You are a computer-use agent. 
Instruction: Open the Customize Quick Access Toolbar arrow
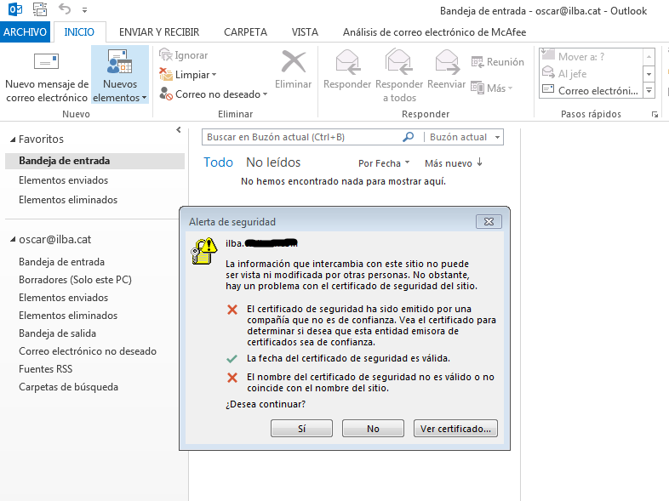[84, 10]
